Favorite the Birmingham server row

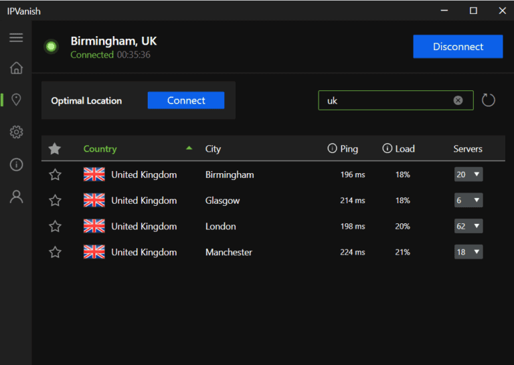pyautogui.click(x=55, y=174)
